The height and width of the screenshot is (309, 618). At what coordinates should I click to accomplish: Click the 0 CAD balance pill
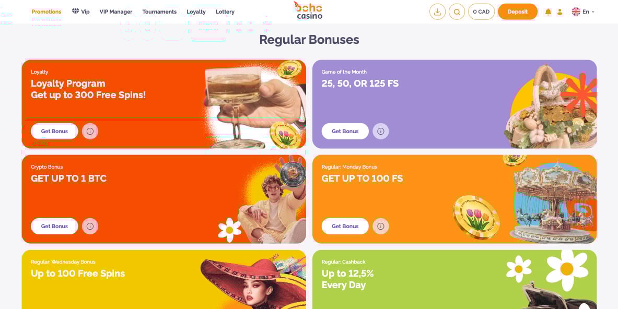[x=481, y=12]
